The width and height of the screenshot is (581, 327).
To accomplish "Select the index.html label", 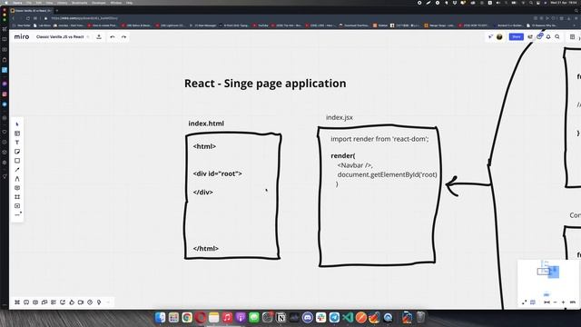I will (x=206, y=124).
